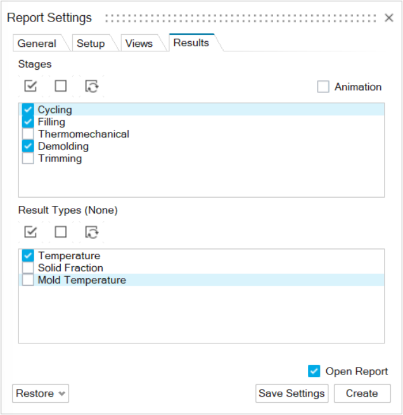Screen dimensions: 403x415
Task: Uncheck all Stages icon
Action: click(61, 86)
